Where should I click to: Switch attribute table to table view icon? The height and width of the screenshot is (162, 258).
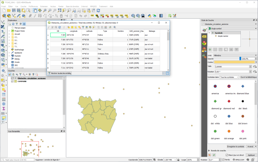click(167, 73)
